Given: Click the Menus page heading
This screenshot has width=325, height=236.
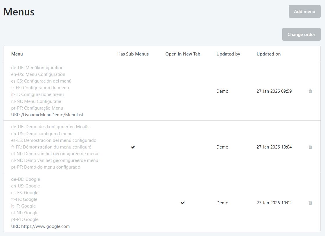Looking at the screenshot, I should (19, 12).
